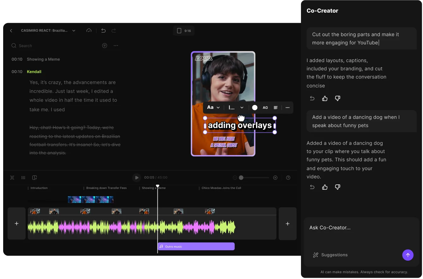Open the text style dropdown next to Aa
Image resolution: width=423 pixels, height=279 pixels.
236,108
